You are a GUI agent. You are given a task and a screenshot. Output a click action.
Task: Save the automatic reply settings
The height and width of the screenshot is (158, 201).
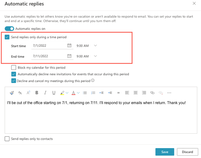[x=165, y=152]
